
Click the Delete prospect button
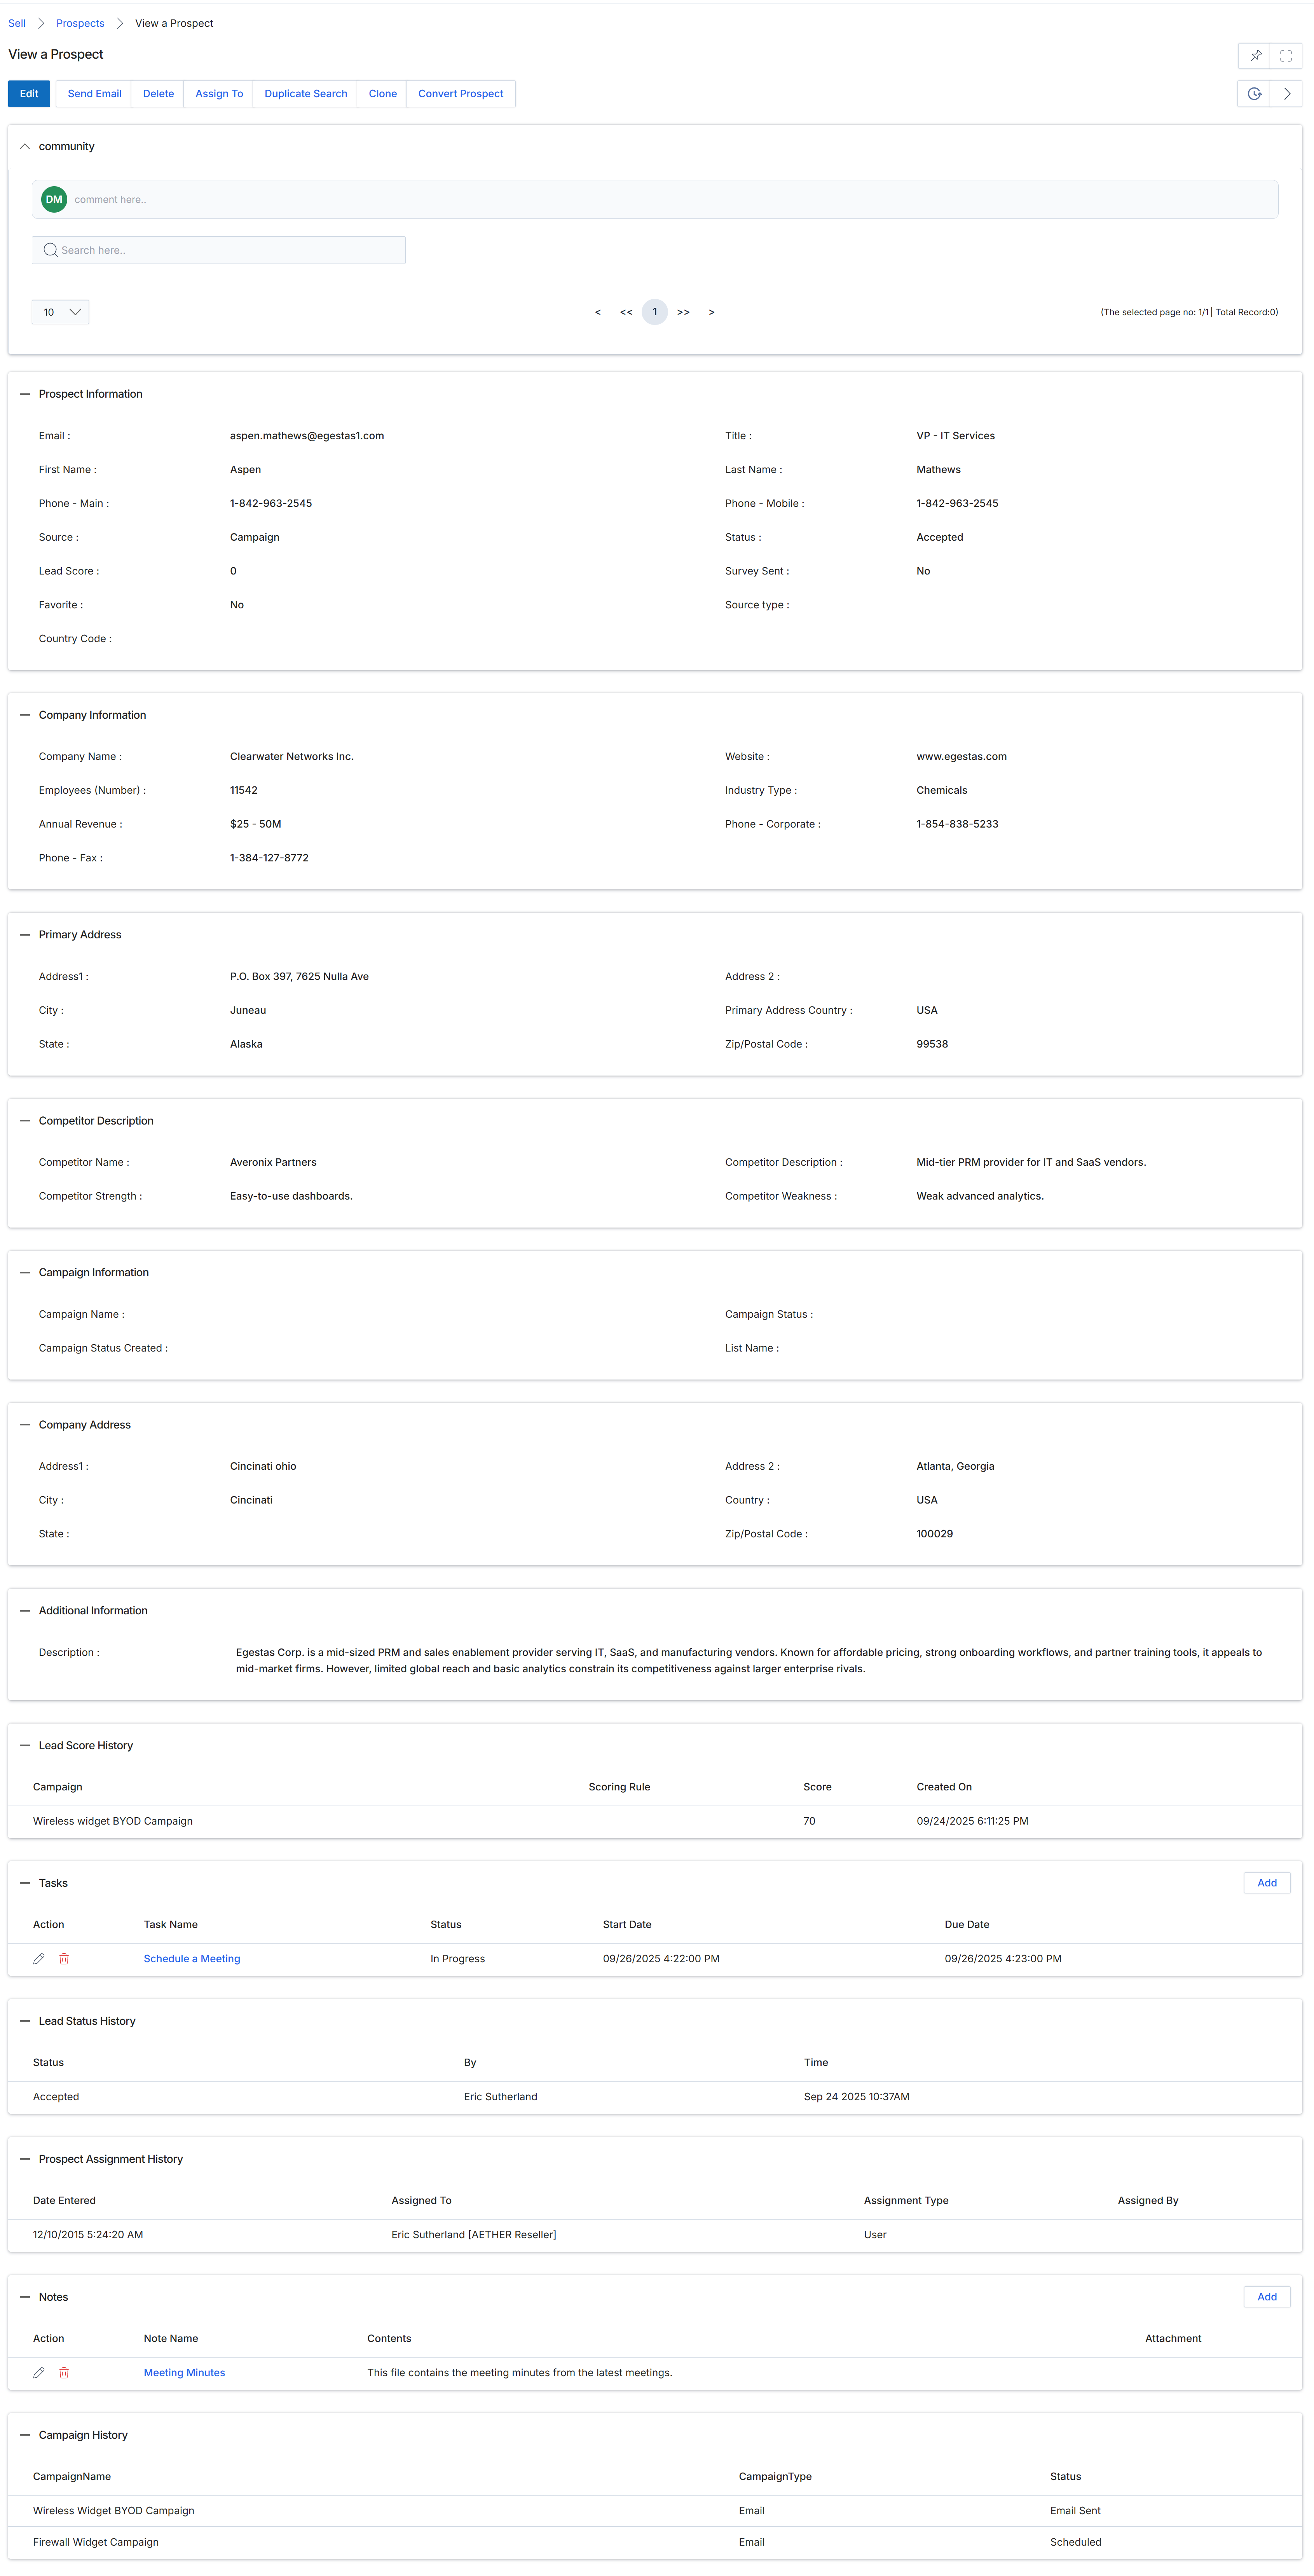point(158,94)
